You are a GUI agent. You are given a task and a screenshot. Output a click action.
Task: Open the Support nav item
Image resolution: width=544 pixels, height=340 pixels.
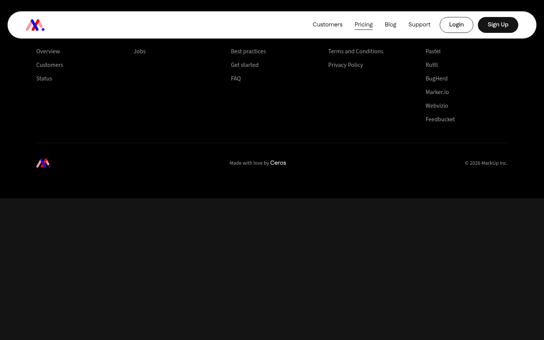click(419, 25)
